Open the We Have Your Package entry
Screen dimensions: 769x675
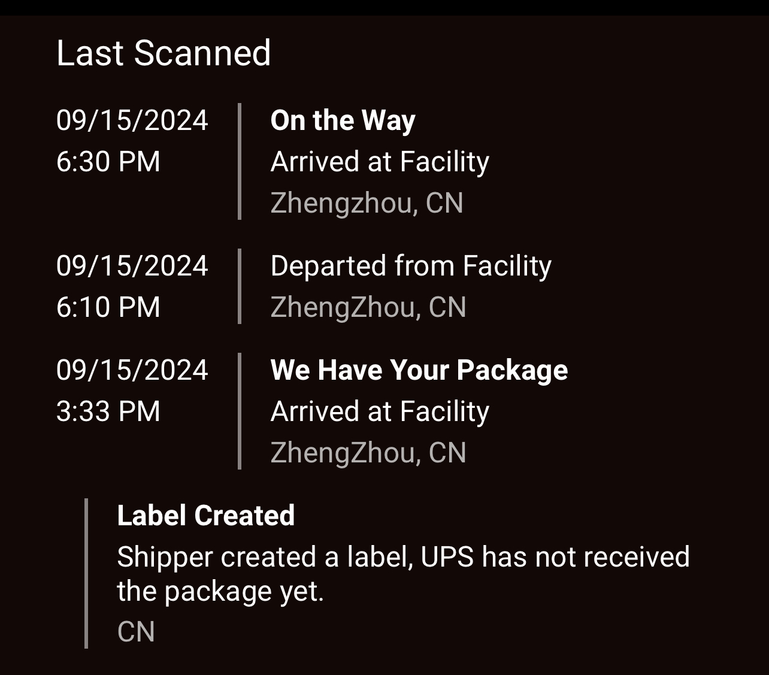click(x=419, y=370)
